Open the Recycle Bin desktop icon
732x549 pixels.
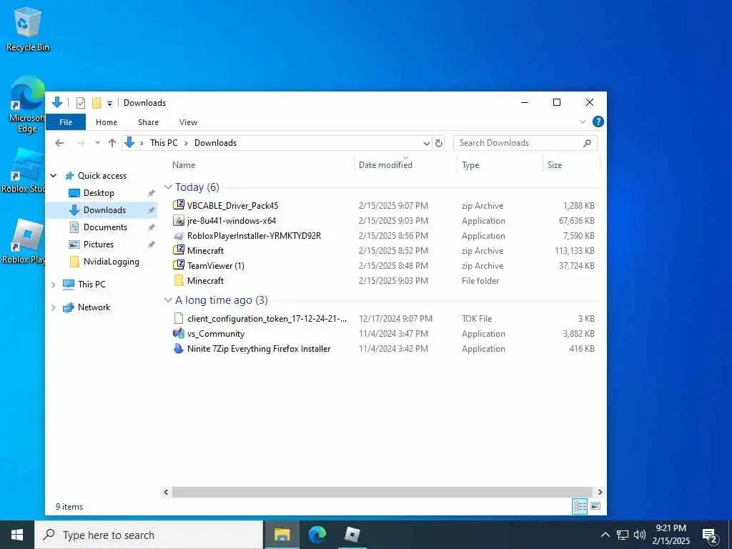pyautogui.click(x=27, y=29)
